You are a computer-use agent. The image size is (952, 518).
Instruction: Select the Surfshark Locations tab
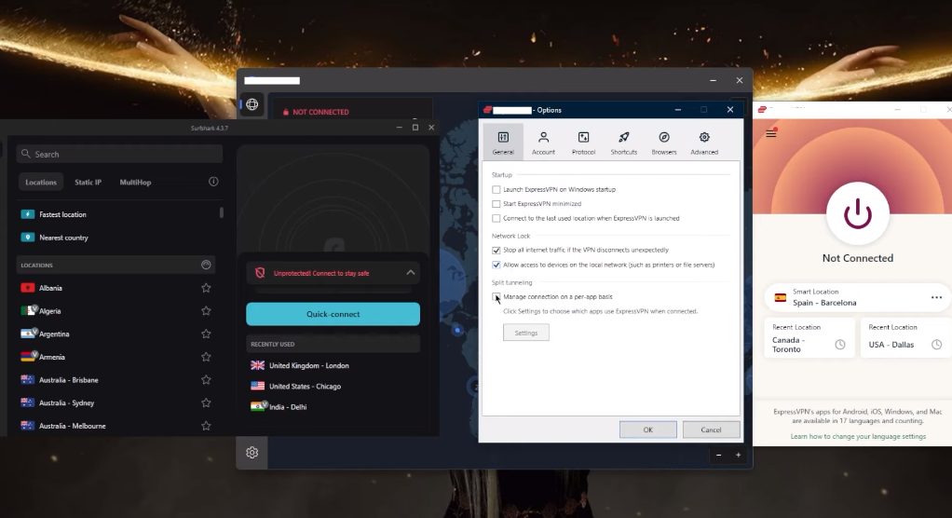[41, 183]
